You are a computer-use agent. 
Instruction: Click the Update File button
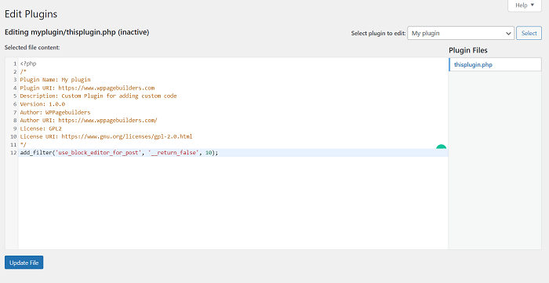pos(24,263)
